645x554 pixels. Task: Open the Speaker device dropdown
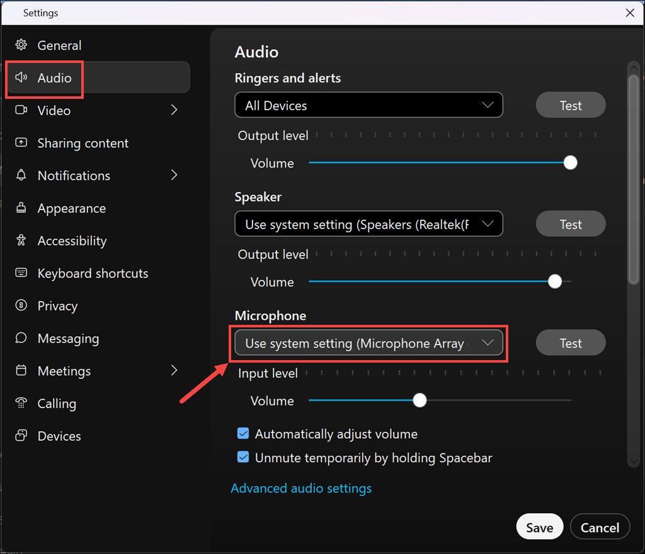click(368, 224)
